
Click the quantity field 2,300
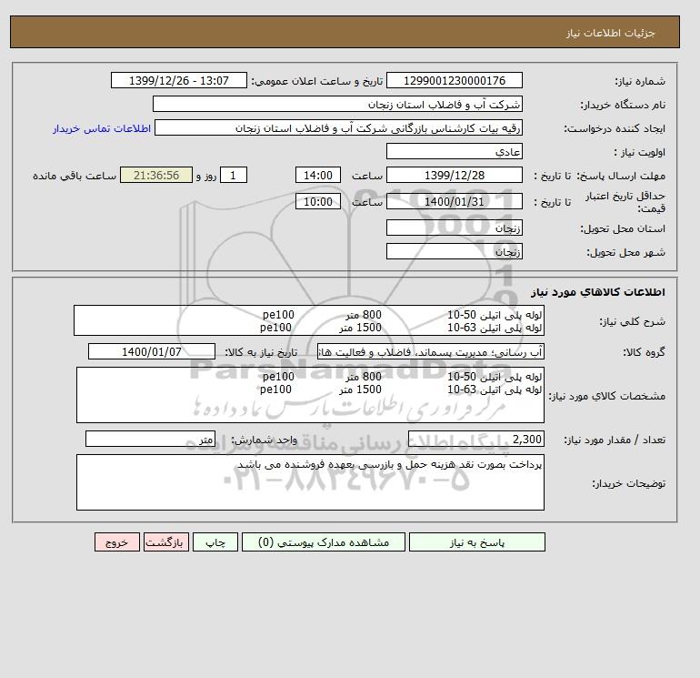point(475,440)
